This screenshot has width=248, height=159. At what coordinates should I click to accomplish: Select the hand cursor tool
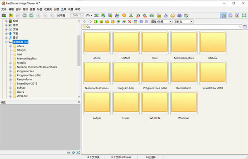click(88, 15)
